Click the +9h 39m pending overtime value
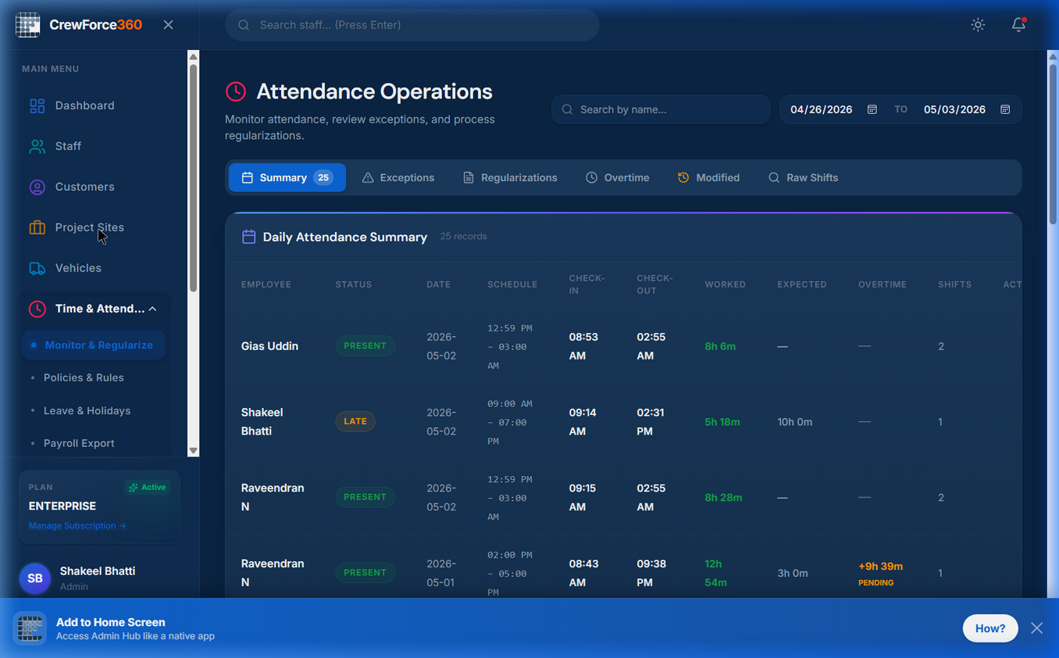Image resolution: width=1059 pixels, height=658 pixels. point(881,566)
